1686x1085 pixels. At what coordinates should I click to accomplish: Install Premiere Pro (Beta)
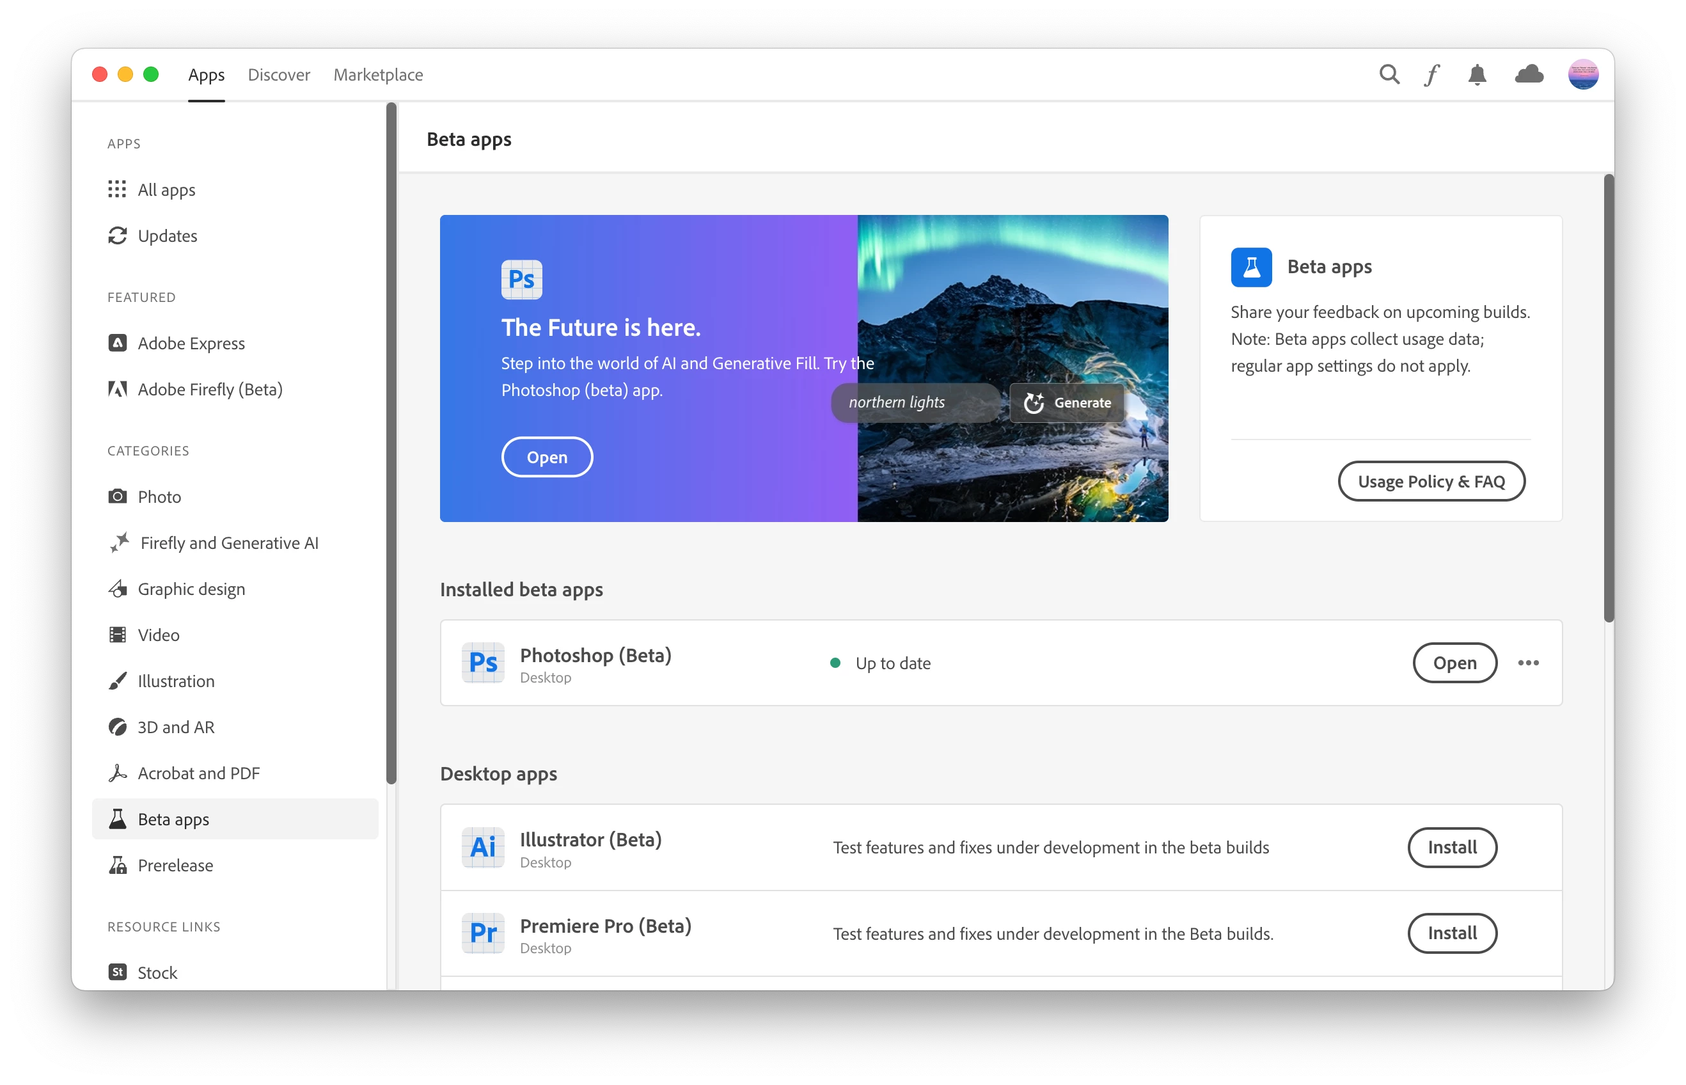point(1452,933)
